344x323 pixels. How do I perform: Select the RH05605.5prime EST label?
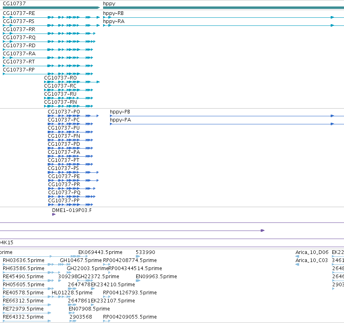[x=23, y=285]
